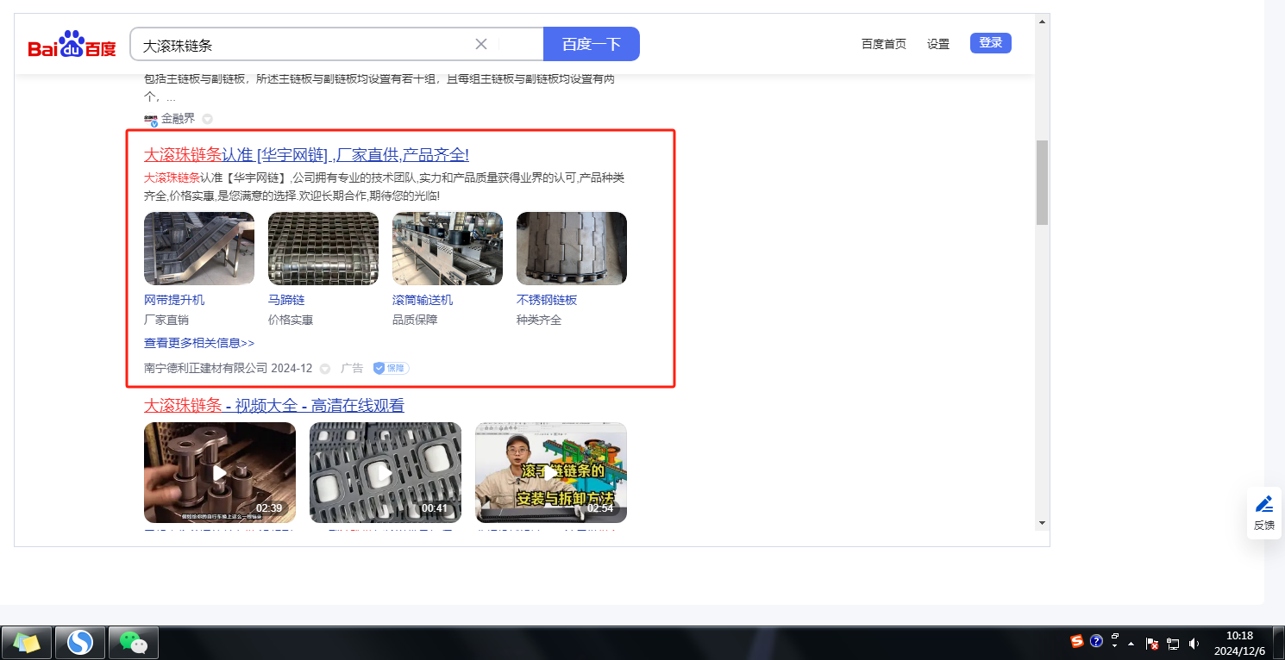
Task: Click 种类齐全 text under 不锈钢链板
Action: pos(539,320)
